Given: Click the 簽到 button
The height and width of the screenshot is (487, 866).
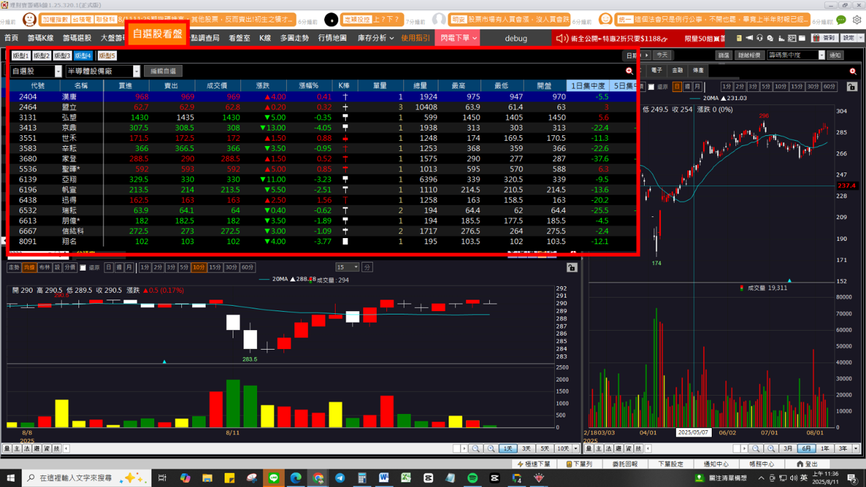Looking at the screenshot, I should click(x=823, y=39).
